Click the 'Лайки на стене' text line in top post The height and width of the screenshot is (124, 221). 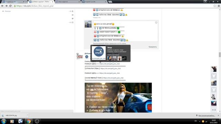point(109,14)
